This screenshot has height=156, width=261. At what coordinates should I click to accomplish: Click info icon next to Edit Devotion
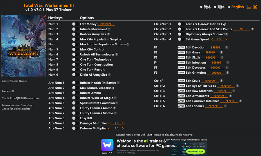tap(227, 47)
